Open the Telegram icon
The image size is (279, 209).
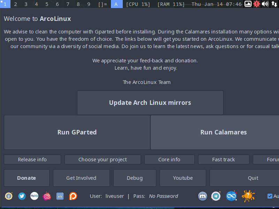tap(216, 196)
